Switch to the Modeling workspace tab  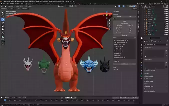[x=34, y=4]
